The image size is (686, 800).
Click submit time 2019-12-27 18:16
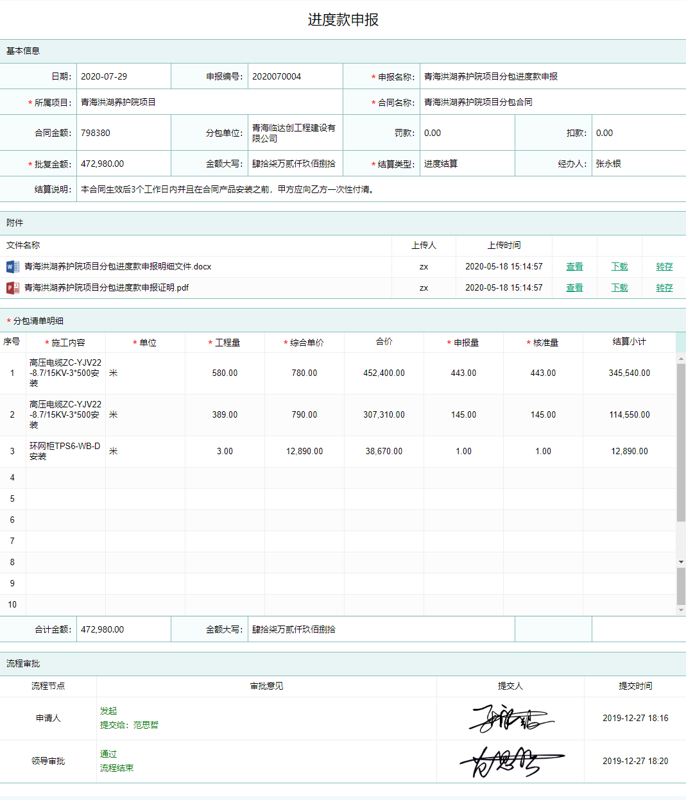pos(635,718)
